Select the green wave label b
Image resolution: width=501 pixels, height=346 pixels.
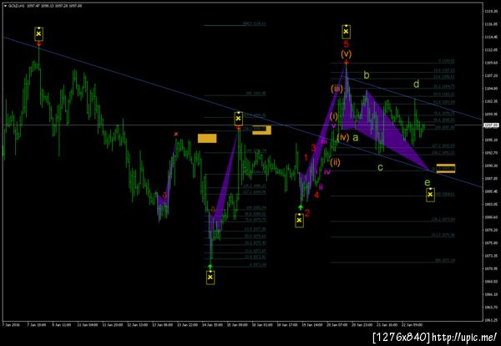tap(367, 75)
